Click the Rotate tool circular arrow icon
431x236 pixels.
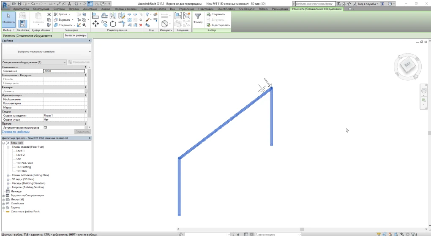113,24
